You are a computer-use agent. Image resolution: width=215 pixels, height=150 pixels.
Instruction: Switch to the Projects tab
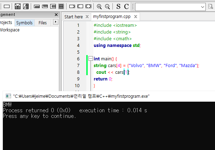pyautogui.click(x=6, y=23)
